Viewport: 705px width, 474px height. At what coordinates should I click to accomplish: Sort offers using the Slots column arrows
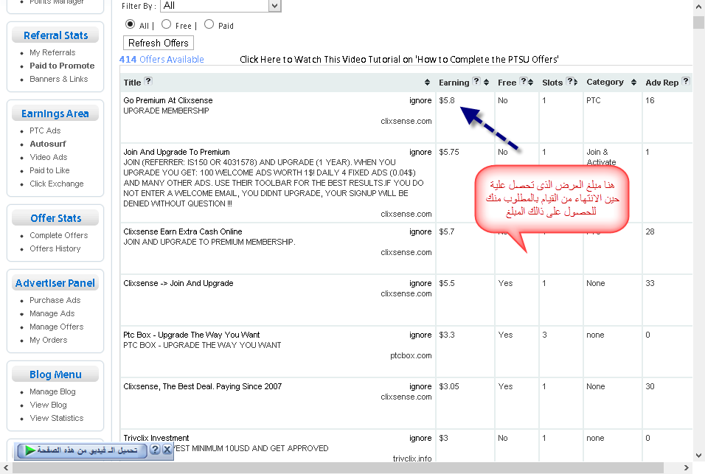pyautogui.click(x=575, y=83)
